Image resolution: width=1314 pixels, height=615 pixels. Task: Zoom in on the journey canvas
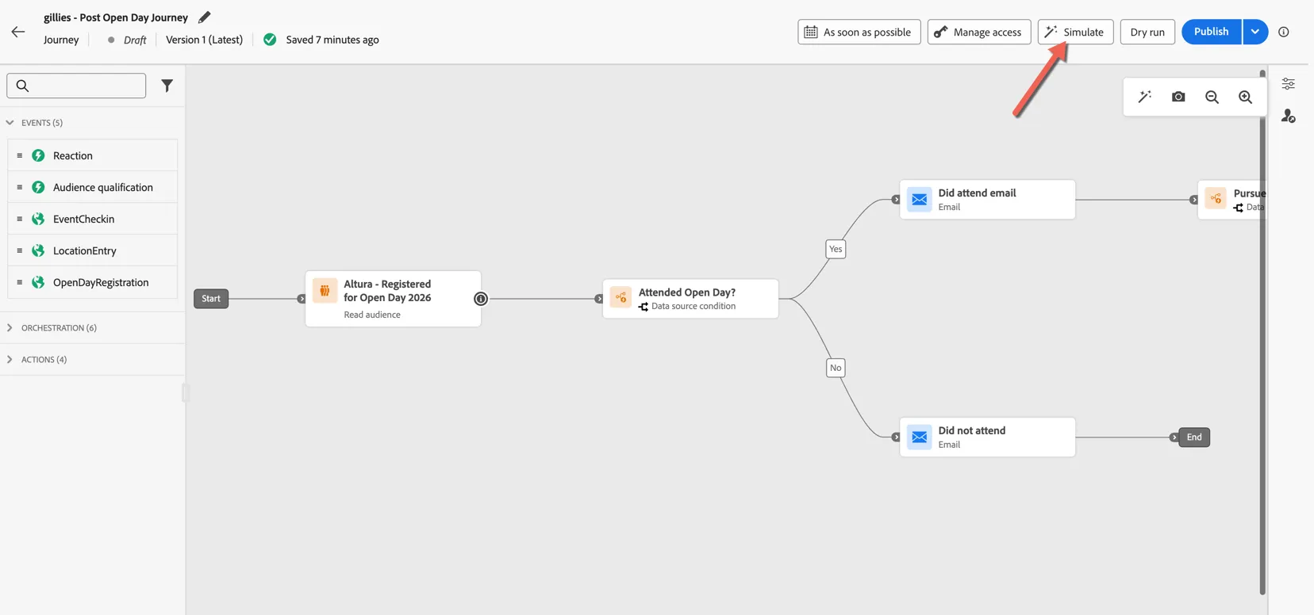point(1245,97)
